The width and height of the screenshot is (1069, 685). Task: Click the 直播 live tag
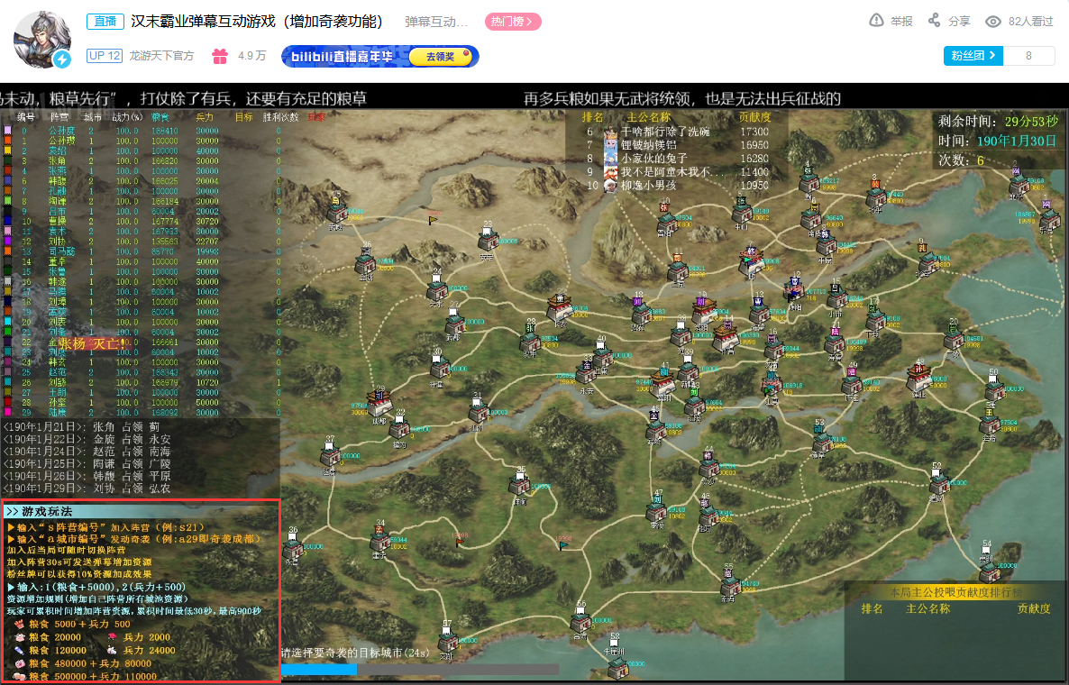coord(105,21)
